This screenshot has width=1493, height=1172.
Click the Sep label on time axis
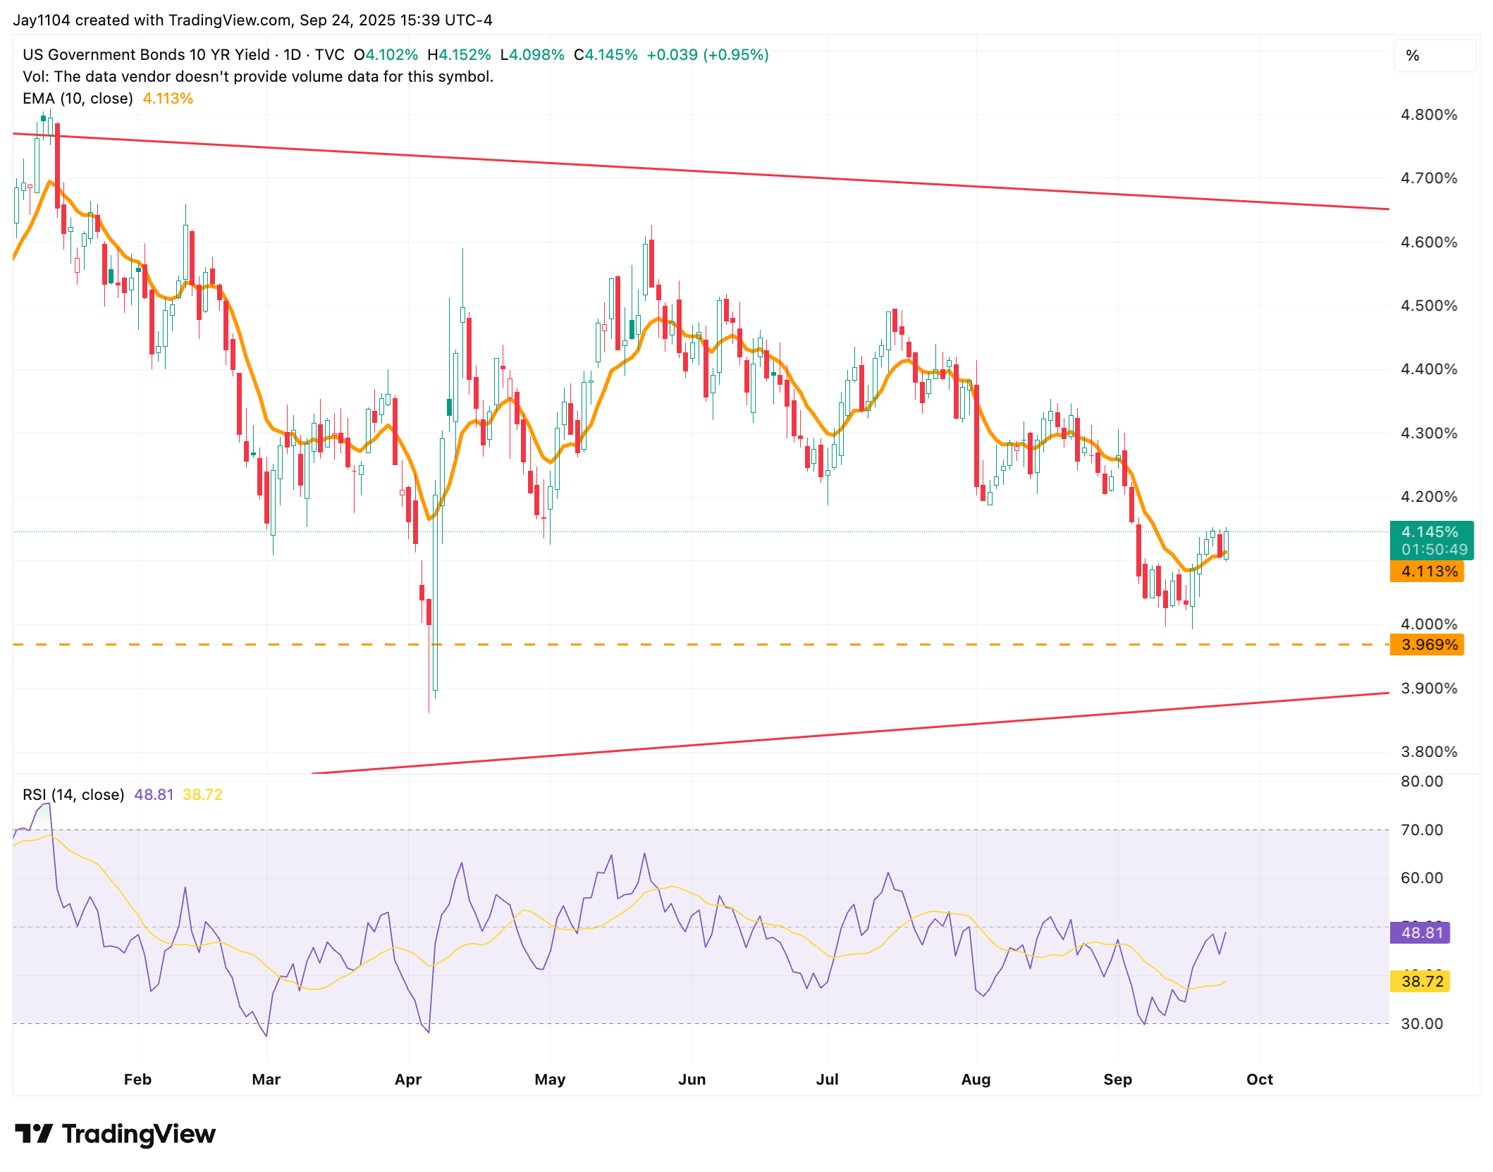(1118, 1080)
